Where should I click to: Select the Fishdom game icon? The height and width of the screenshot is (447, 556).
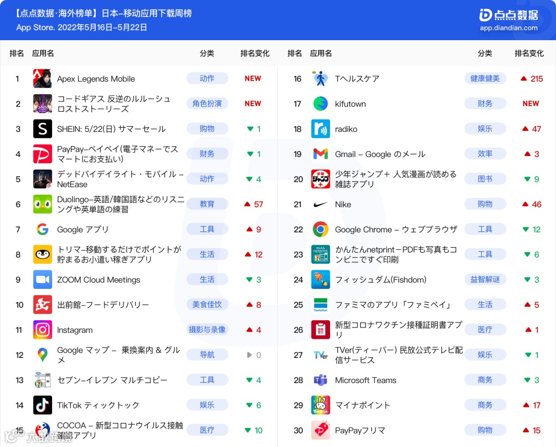(321, 280)
